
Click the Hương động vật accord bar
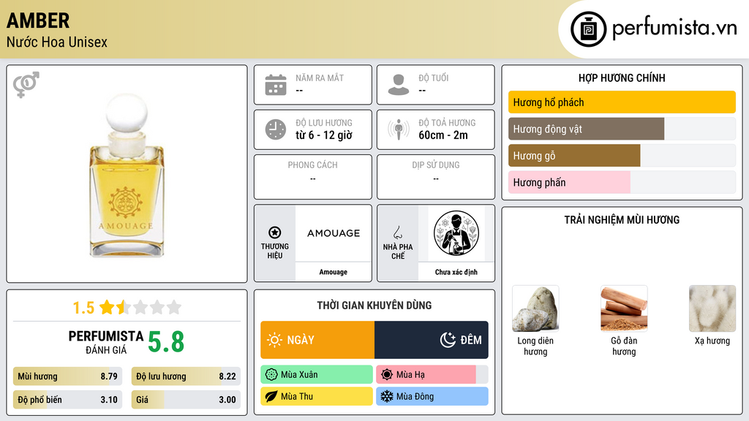click(622, 129)
